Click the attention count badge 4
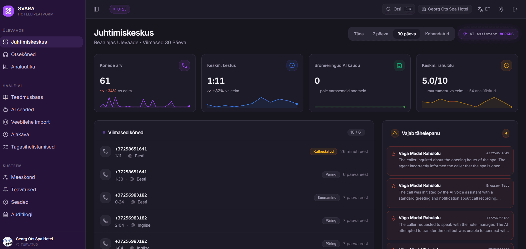 tap(506, 133)
